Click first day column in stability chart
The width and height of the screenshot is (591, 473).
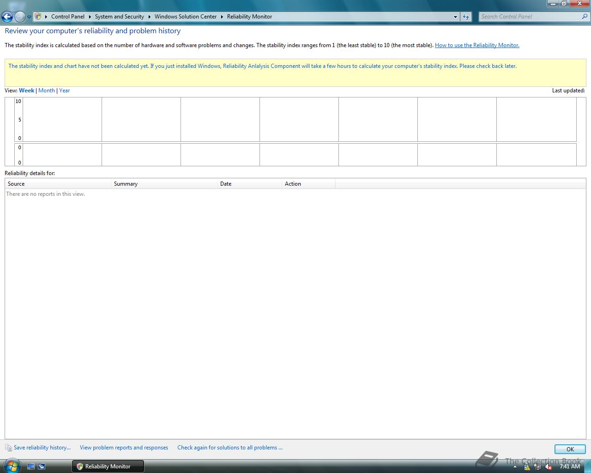(62, 119)
